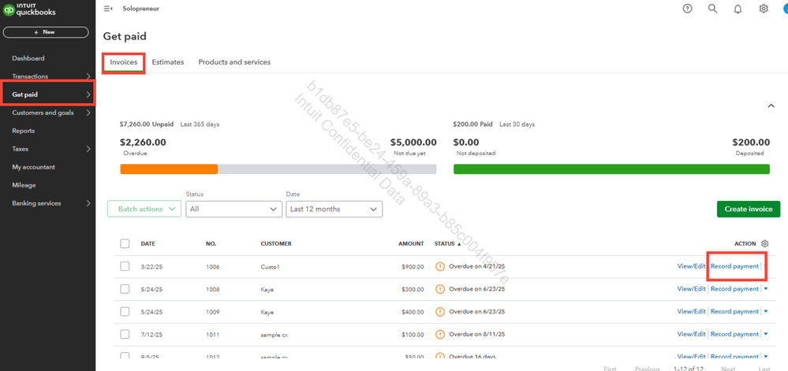
Task: Click the Create invoice button
Action: tap(749, 209)
